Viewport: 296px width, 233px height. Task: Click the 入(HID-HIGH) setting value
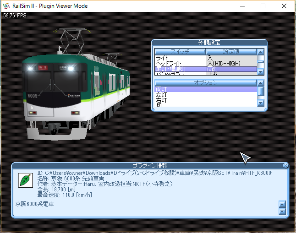tap(224, 63)
